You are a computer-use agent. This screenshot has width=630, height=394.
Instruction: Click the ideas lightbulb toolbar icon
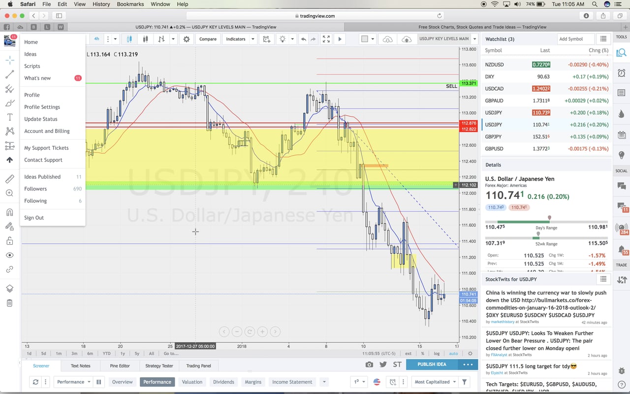pyautogui.click(x=283, y=39)
